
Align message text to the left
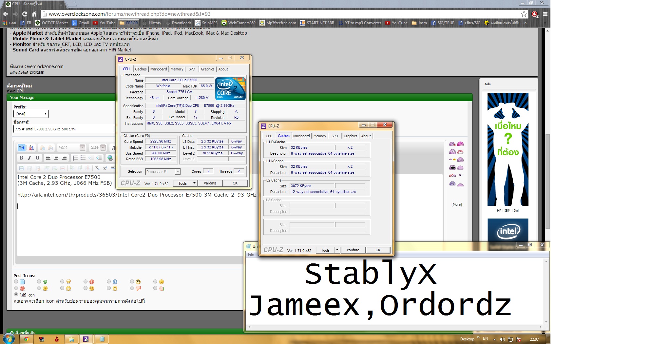click(48, 158)
